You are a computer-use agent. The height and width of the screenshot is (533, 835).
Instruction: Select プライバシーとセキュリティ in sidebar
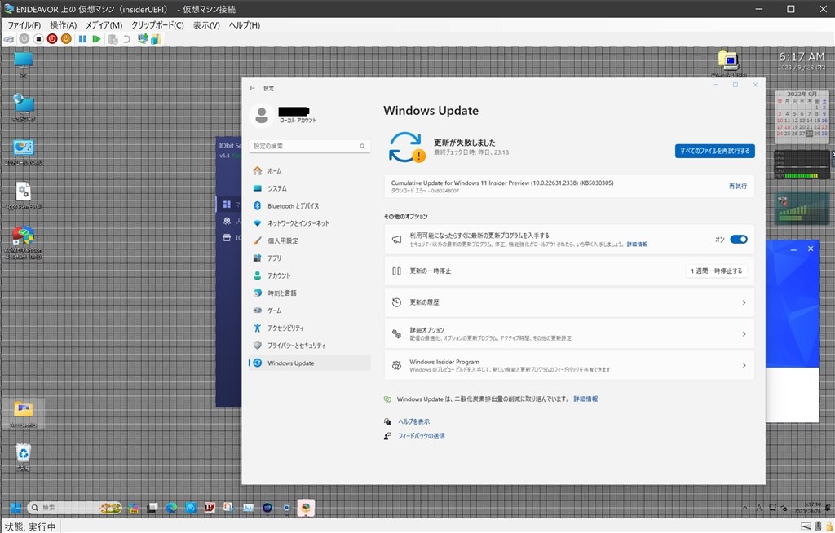click(x=309, y=346)
